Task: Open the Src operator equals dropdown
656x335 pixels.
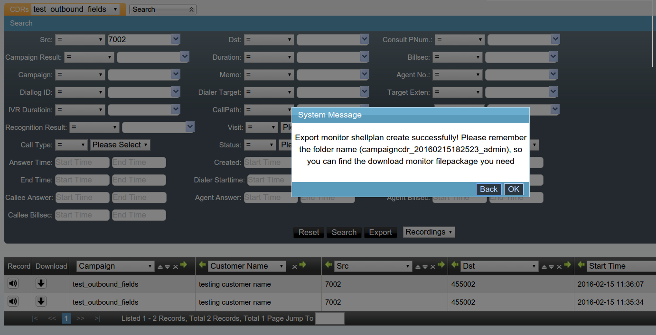Action: (x=80, y=40)
